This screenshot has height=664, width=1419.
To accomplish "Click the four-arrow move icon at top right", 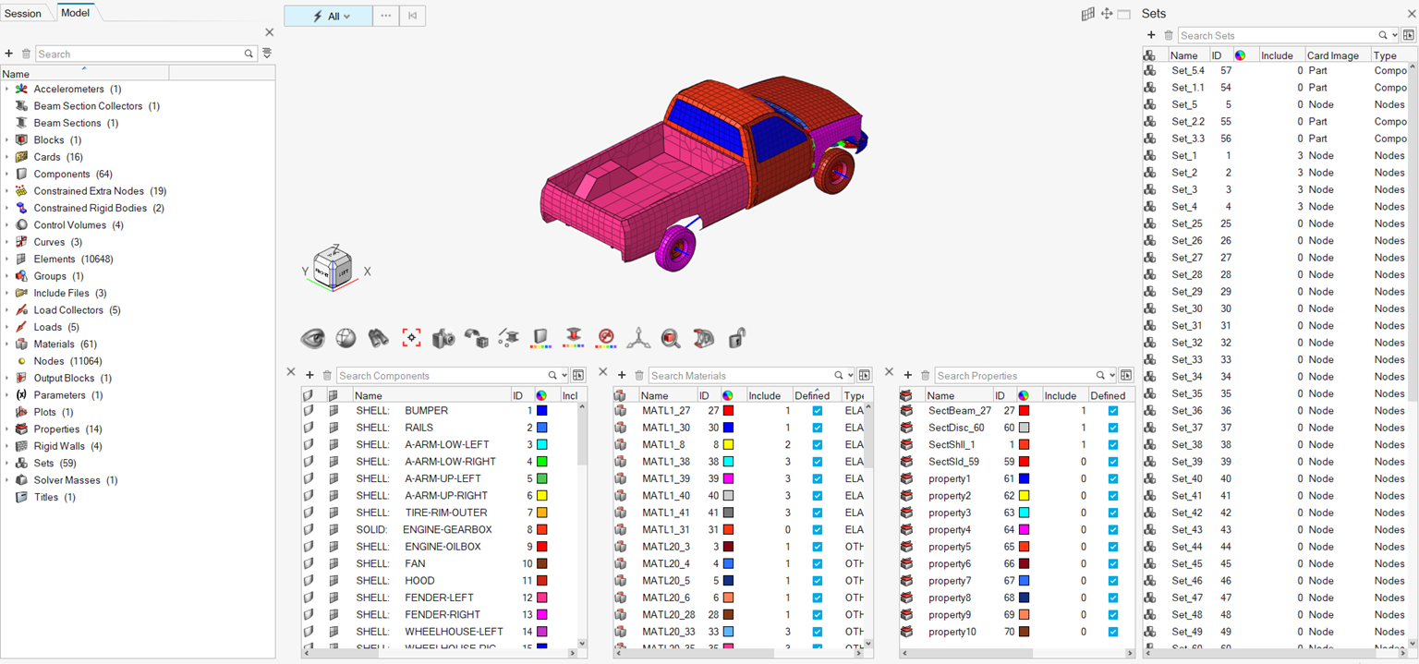I will 1107,14.
